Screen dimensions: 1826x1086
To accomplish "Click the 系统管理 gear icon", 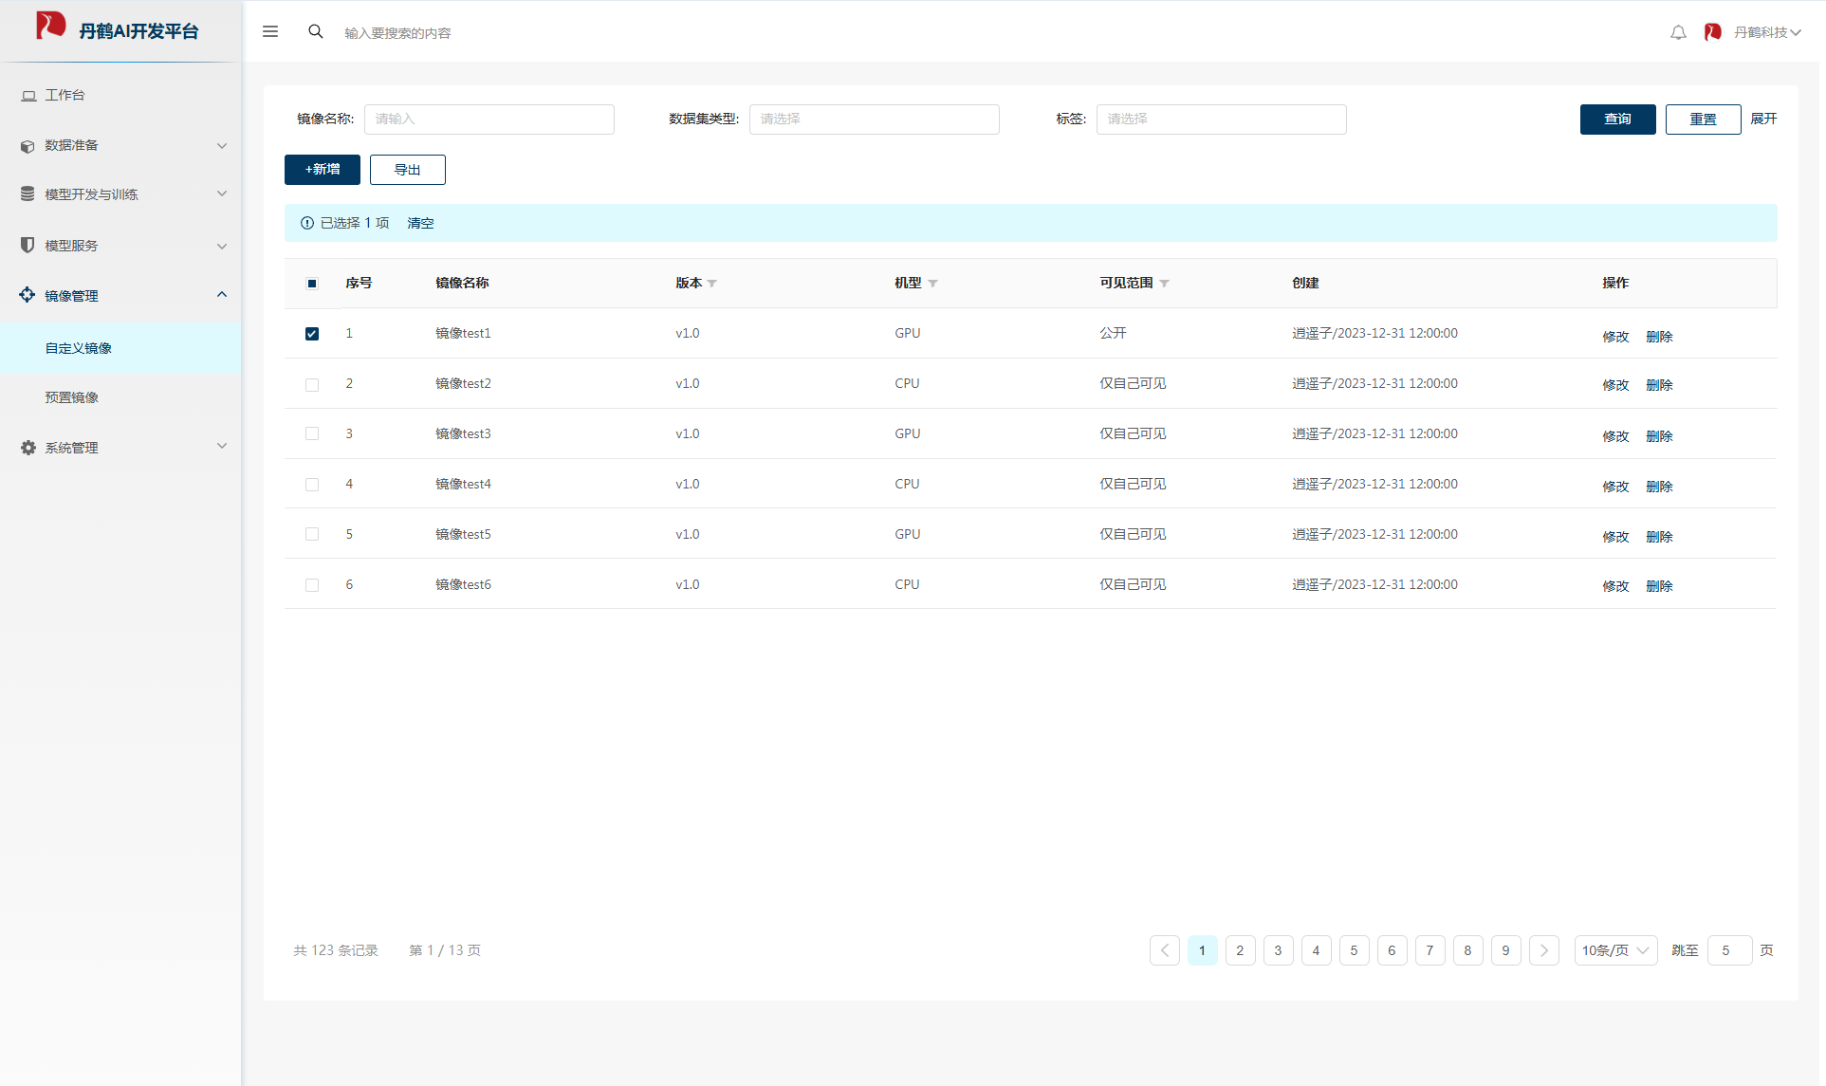I will tap(28, 448).
